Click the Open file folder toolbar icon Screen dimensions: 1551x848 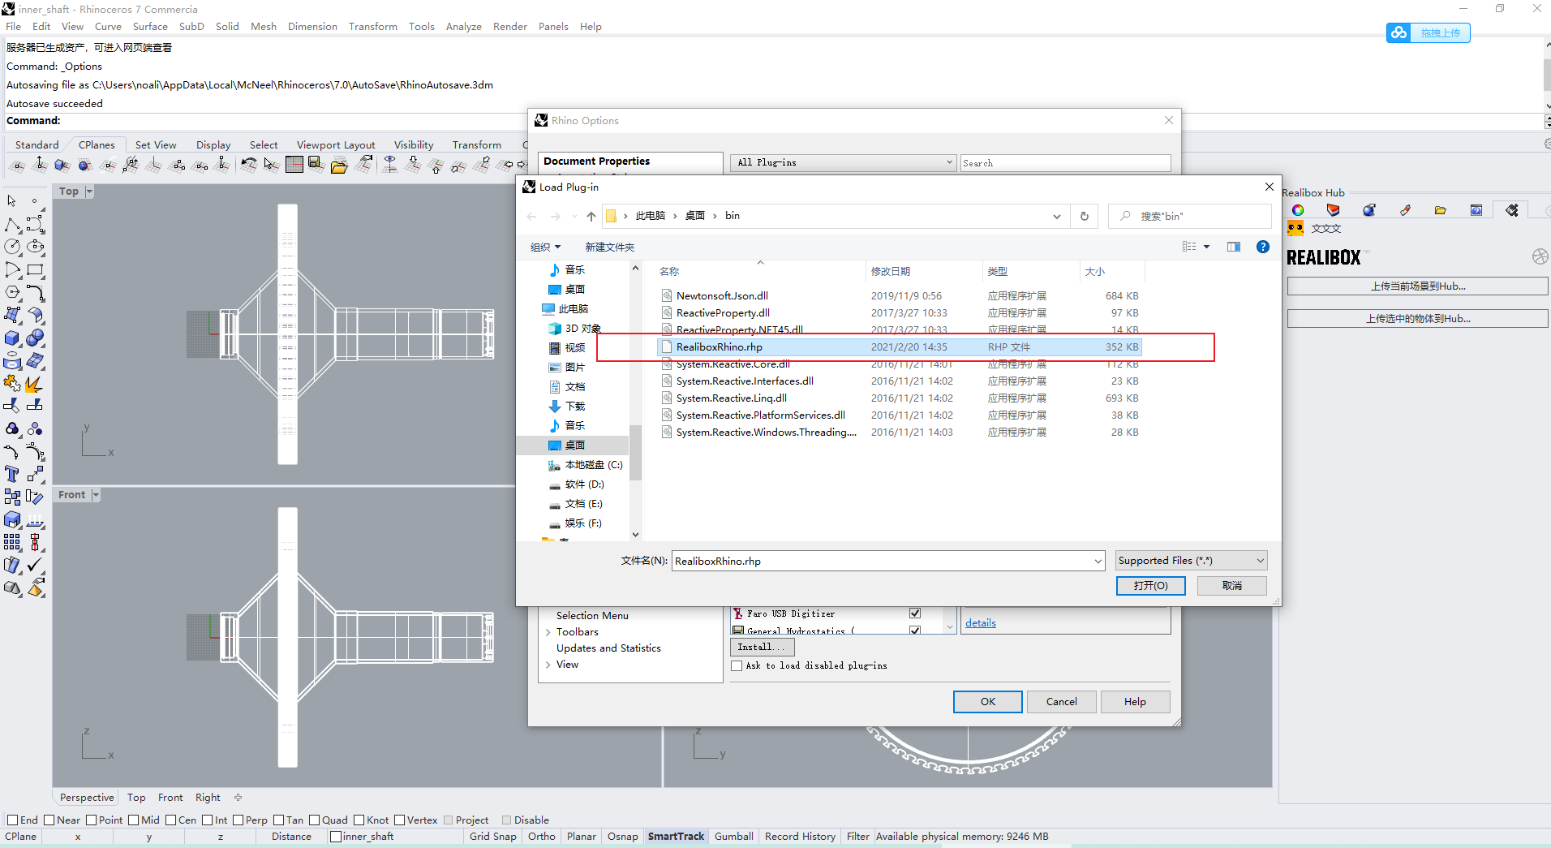click(x=339, y=166)
